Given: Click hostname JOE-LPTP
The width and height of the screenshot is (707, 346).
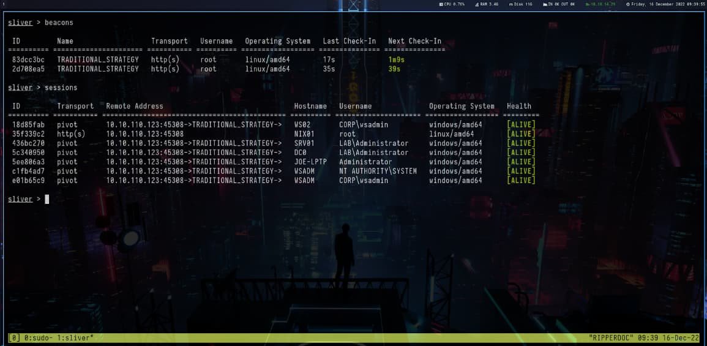Looking at the screenshot, I should [310, 162].
